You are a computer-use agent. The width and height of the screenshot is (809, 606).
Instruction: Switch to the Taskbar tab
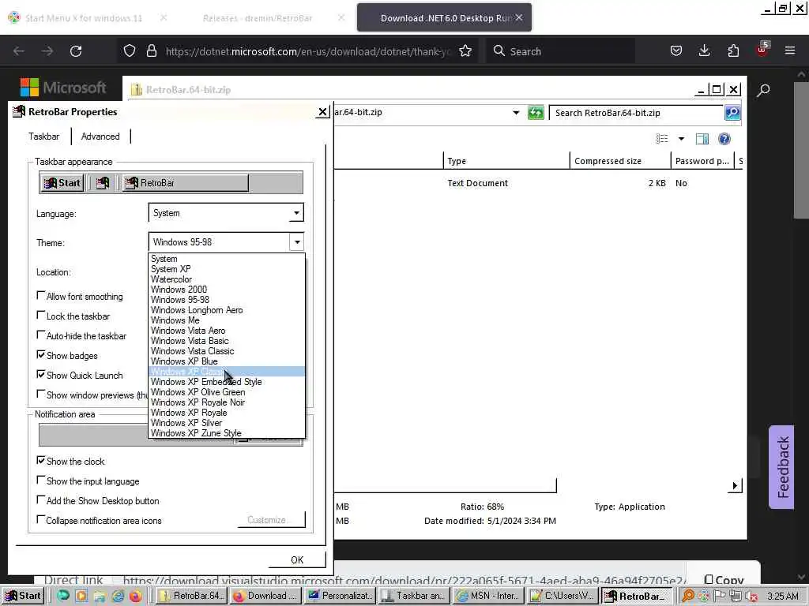pyautogui.click(x=44, y=137)
